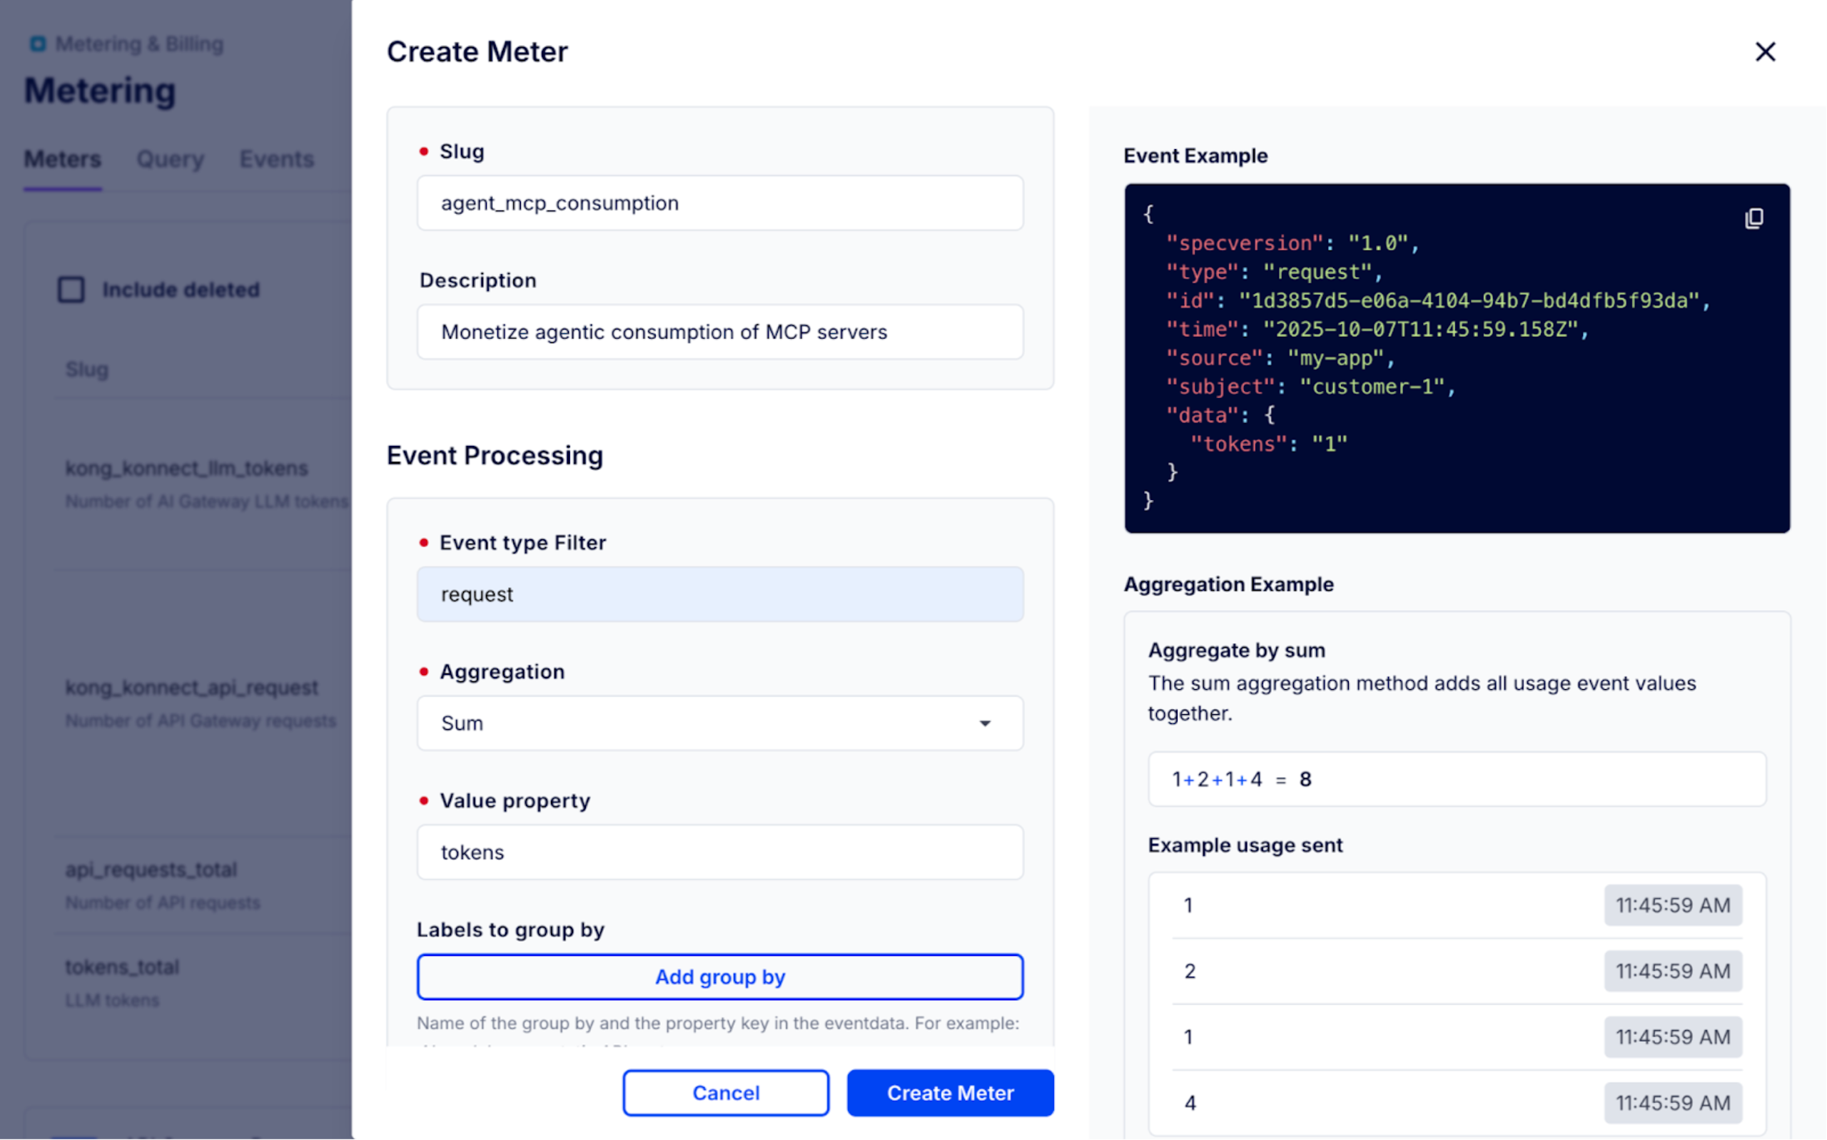Click the sum formula example box
Screen dimensions: 1827x1140
tap(1455, 779)
